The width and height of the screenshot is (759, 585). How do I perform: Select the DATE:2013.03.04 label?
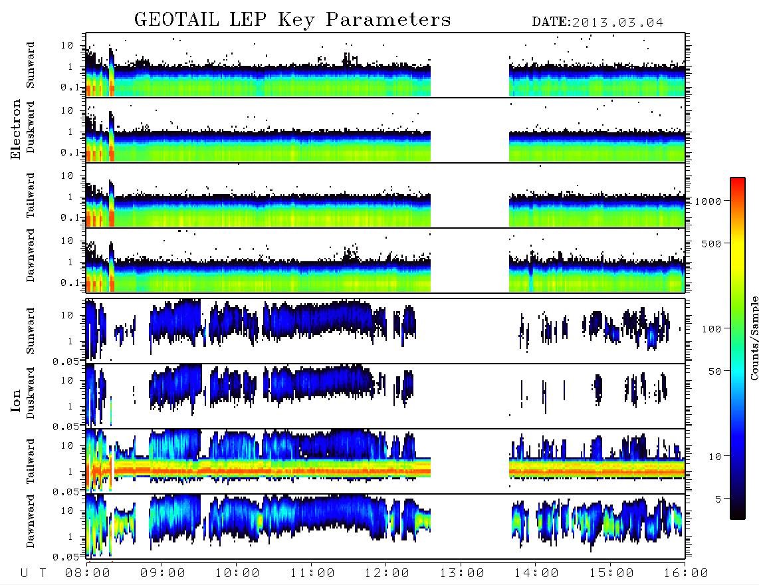click(x=597, y=23)
